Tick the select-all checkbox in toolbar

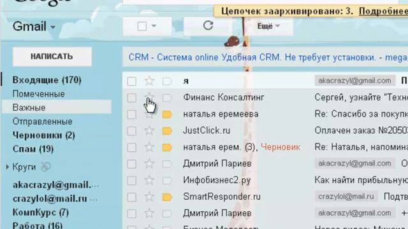pyautogui.click(x=142, y=26)
